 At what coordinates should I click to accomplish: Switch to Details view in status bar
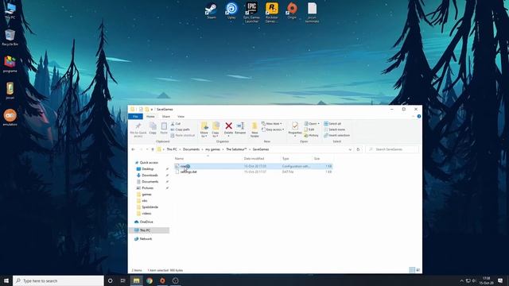(412, 270)
